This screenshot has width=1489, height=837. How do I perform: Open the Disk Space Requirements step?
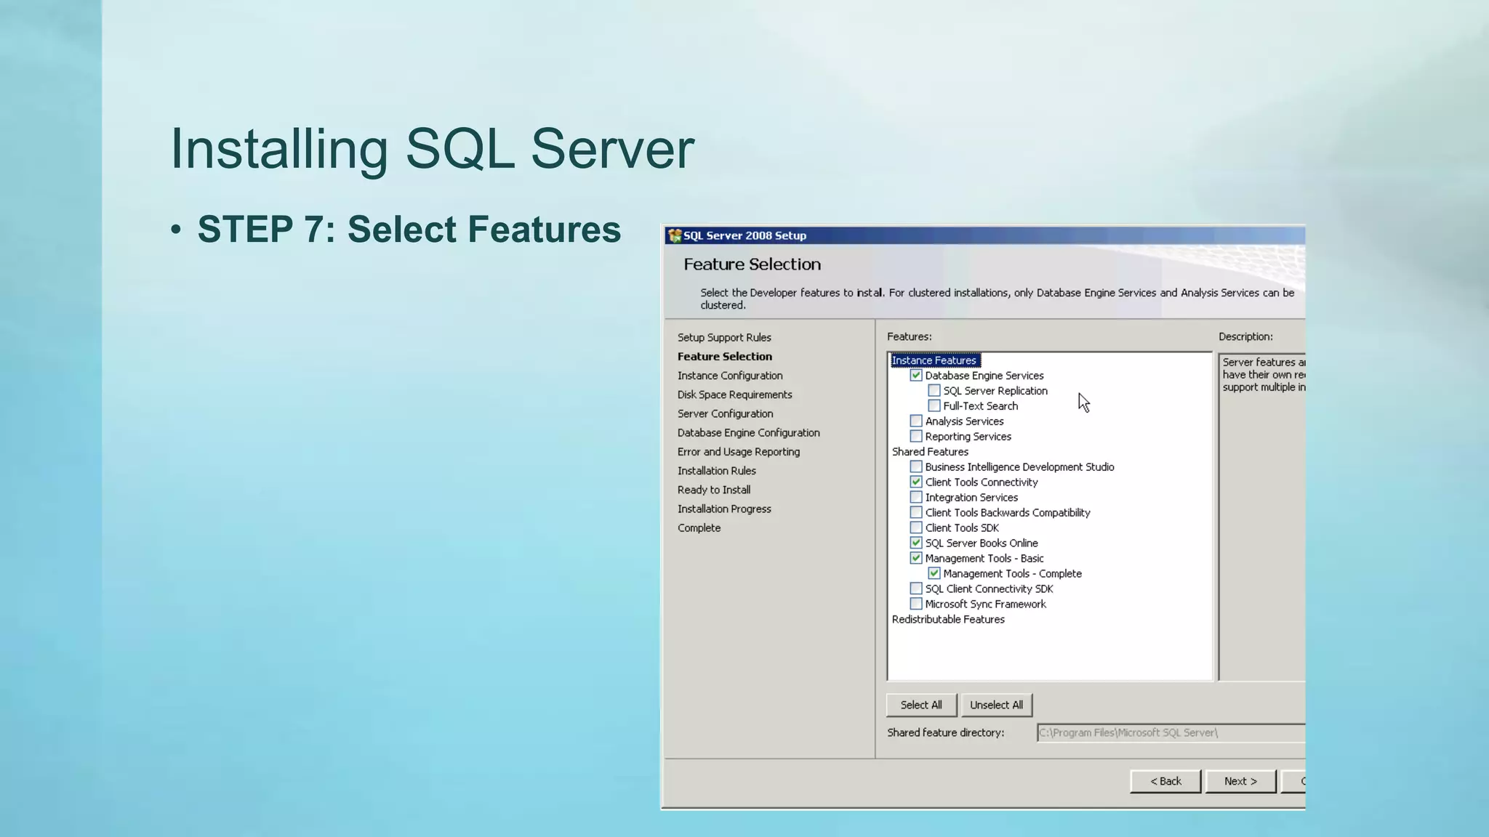tap(735, 395)
